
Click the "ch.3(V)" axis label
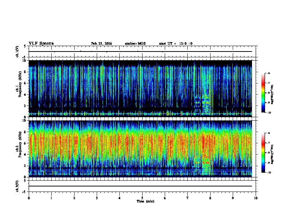point(17,186)
